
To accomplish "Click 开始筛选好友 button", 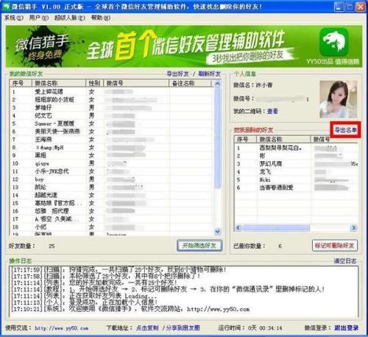I will point(199,245).
